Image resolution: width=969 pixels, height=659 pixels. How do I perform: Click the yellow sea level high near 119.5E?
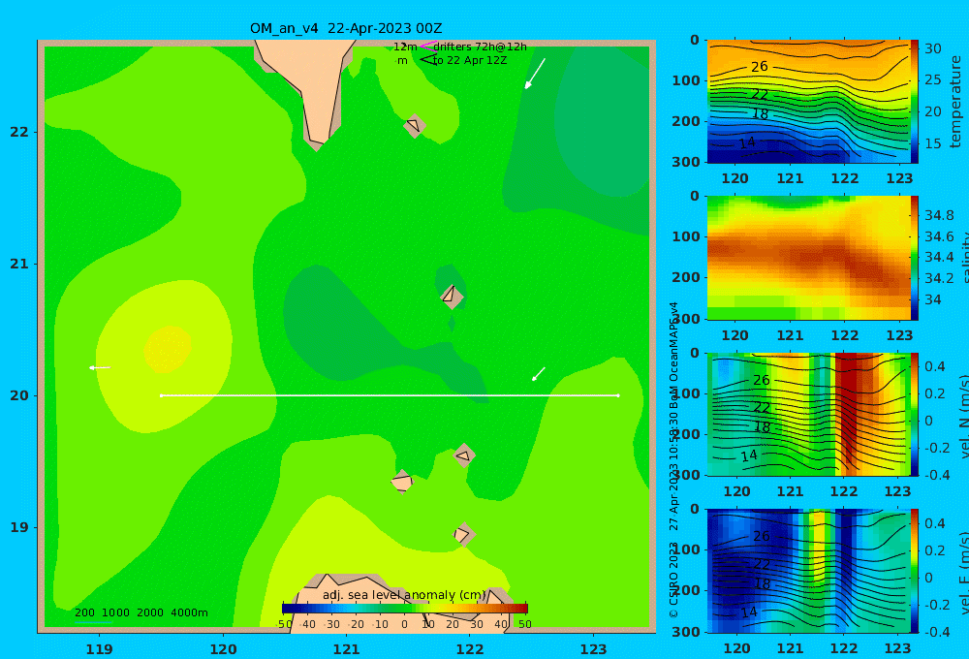pyautogui.click(x=168, y=349)
